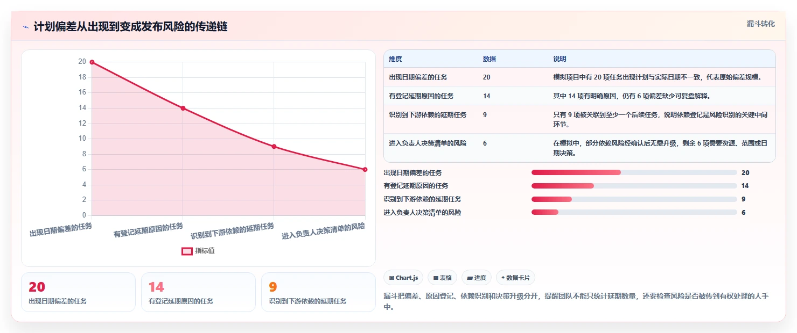Click the y-axis tick label 18
The height and width of the screenshot is (333, 797).
pos(82,77)
